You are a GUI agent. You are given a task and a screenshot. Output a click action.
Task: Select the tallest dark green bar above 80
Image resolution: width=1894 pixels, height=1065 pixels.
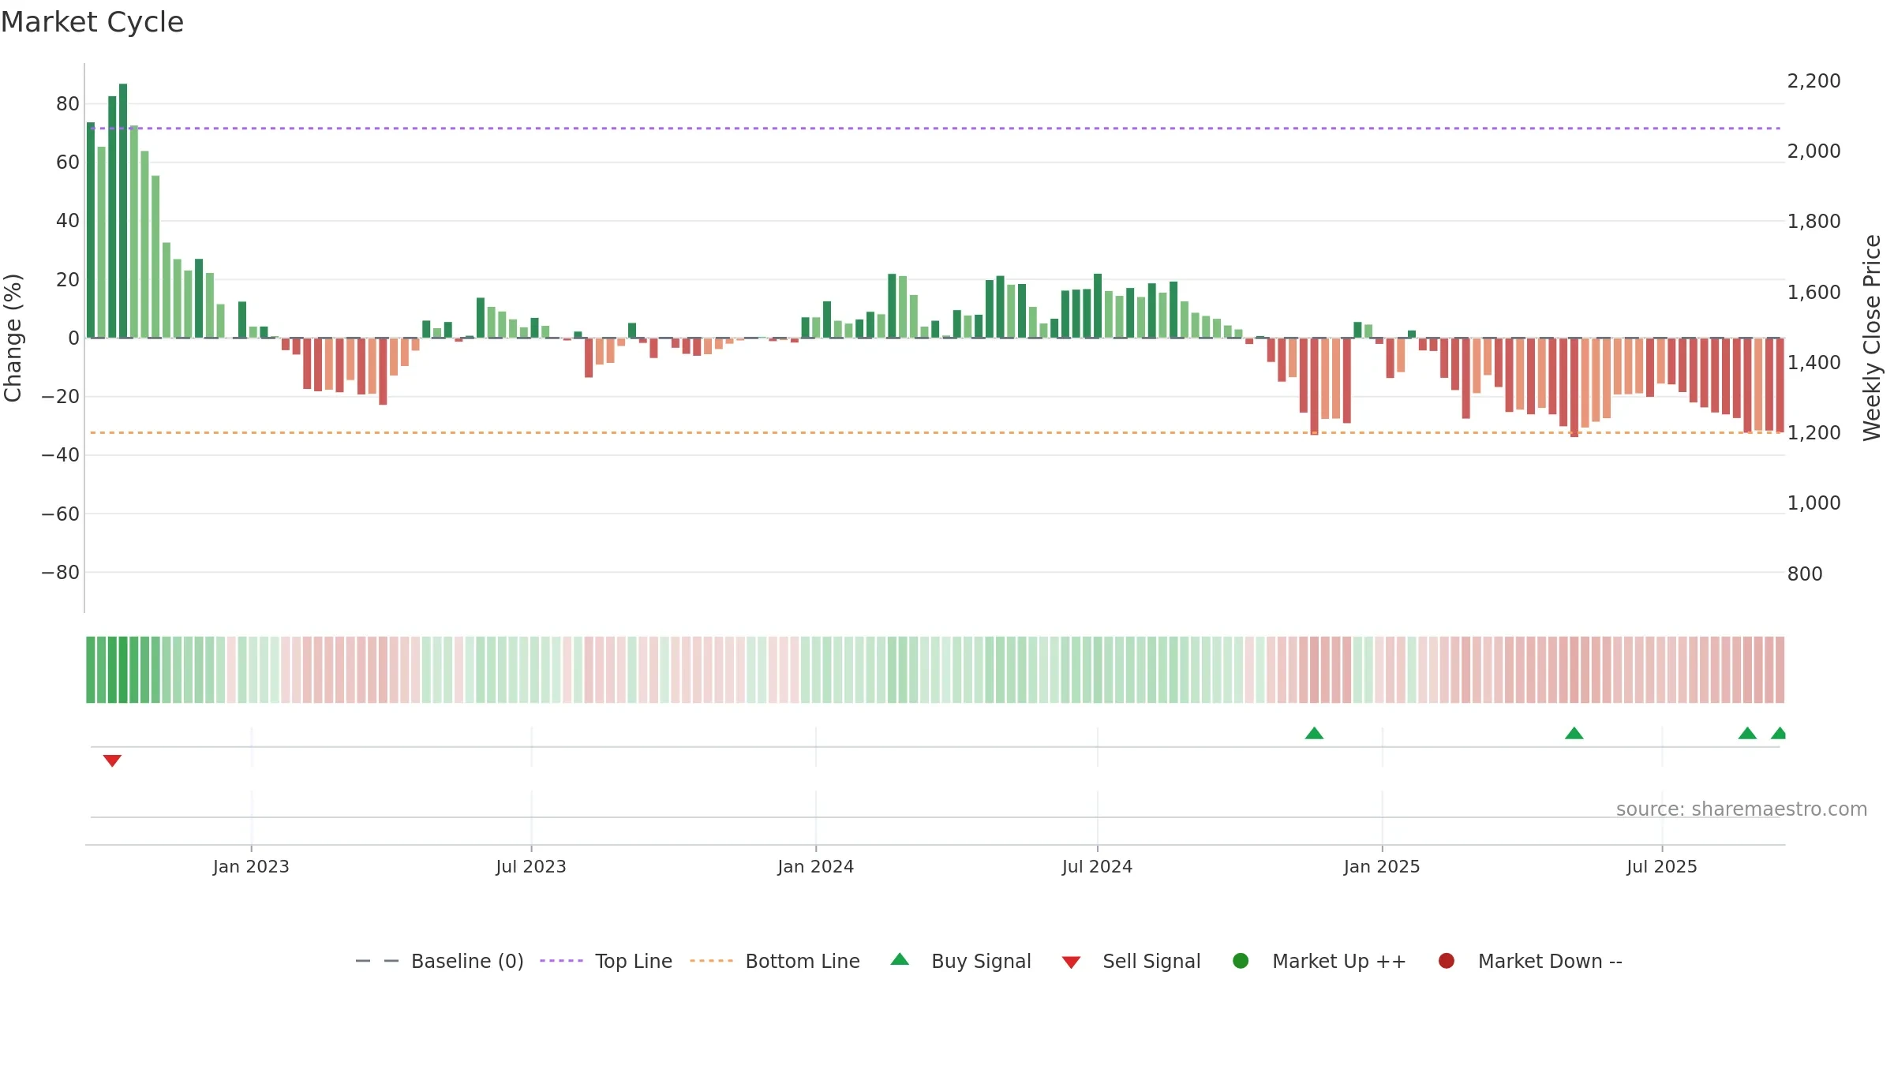[x=123, y=211]
